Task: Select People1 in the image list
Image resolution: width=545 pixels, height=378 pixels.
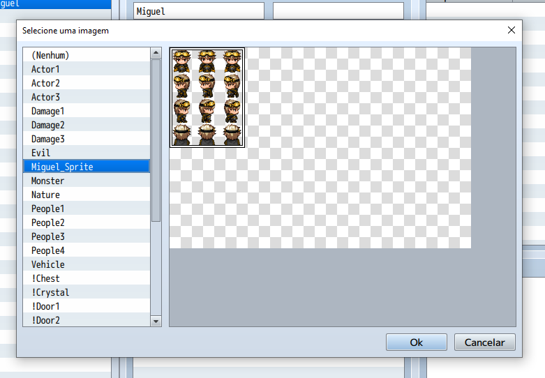Action: (x=86, y=209)
